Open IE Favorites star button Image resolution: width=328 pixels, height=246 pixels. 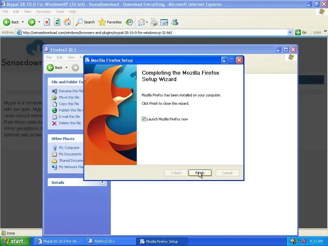click(x=110, y=22)
